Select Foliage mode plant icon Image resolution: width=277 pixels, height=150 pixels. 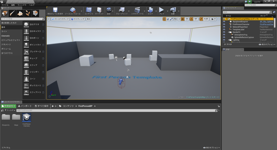pyautogui.click(x=28, y=13)
